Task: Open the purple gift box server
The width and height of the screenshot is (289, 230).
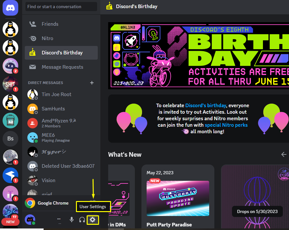Action: [x=10, y=194]
